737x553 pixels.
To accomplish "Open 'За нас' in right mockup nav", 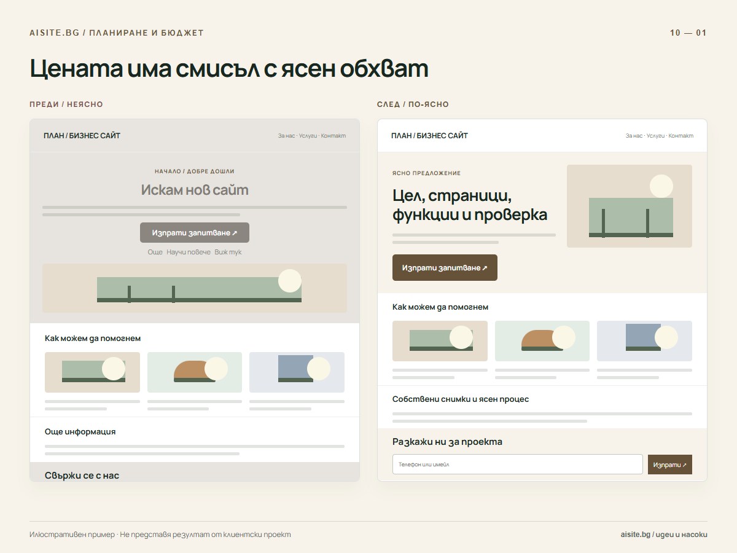I will pos(634,136).
